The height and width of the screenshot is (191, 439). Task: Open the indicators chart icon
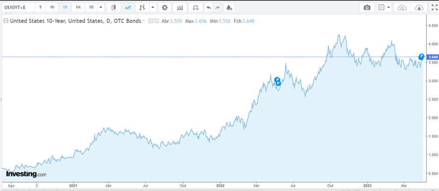tap(180, 7)
